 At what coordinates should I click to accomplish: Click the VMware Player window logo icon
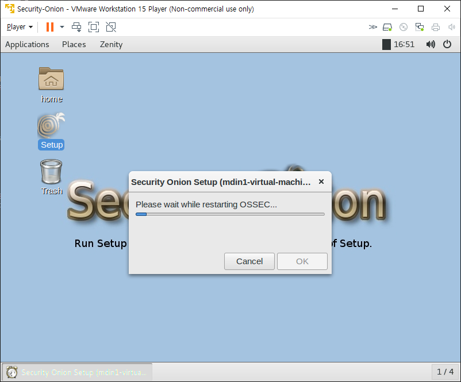coord(10,9)
